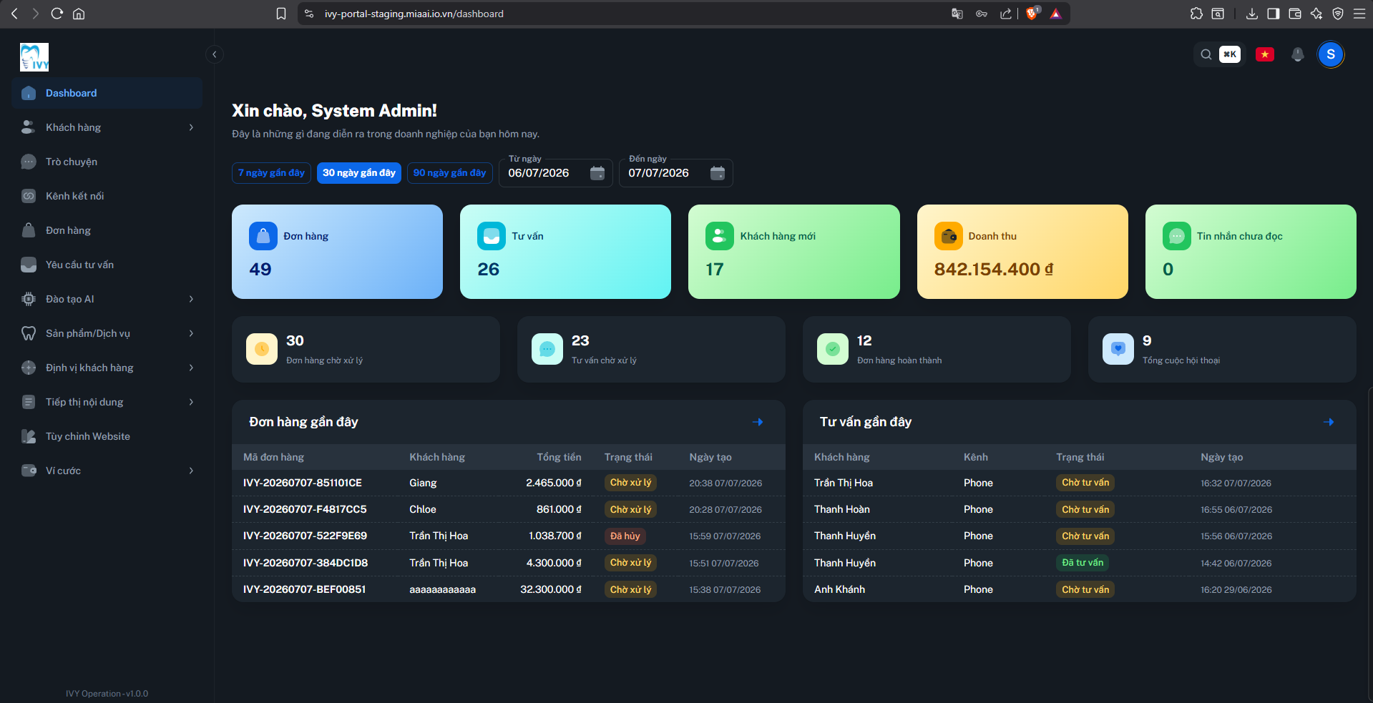Open Kênh kết nối from the sidebar
The width and height of the screenshot is (1373, 703).
click(107, 196)
